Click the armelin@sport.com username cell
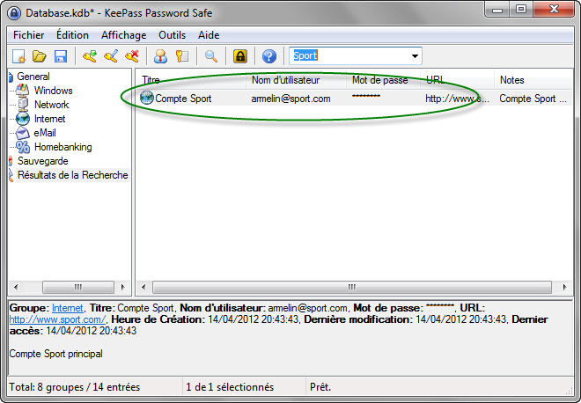Image resolution: width=581 pixels, height=403 pixels. [290, 99]
